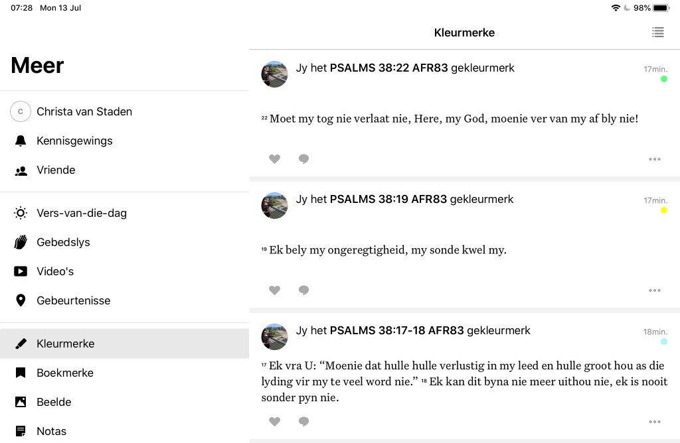Open more options for PSALMS 38:19
The width and height of the screenshot is (680, 443).
(x=654, y=290)
